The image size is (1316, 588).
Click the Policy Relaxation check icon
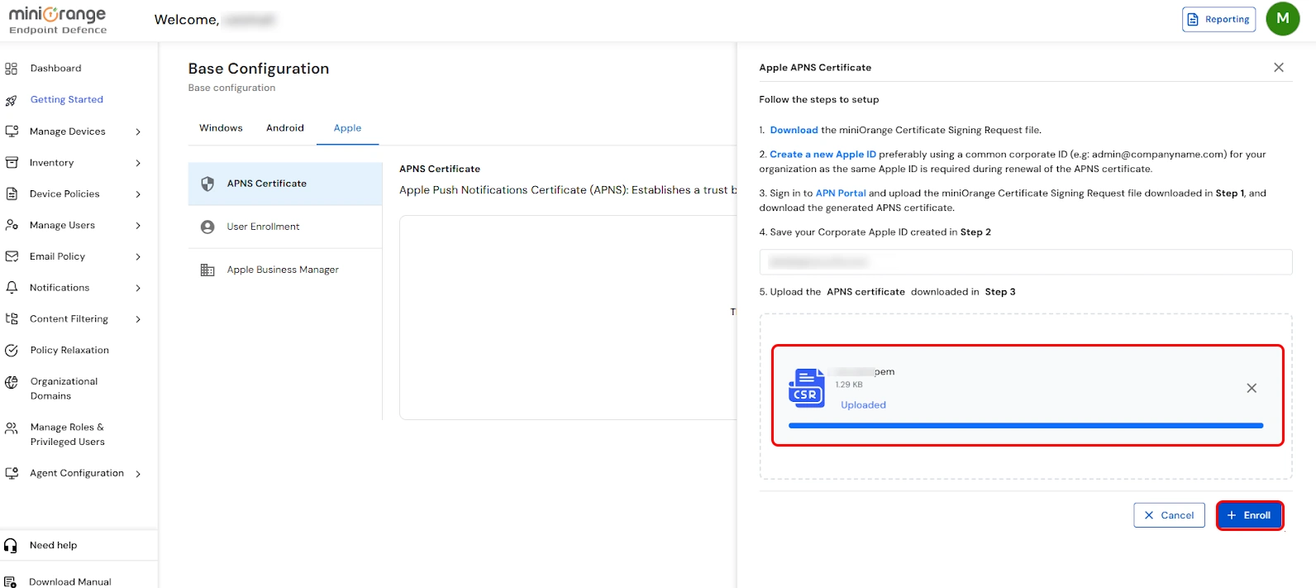12,351
